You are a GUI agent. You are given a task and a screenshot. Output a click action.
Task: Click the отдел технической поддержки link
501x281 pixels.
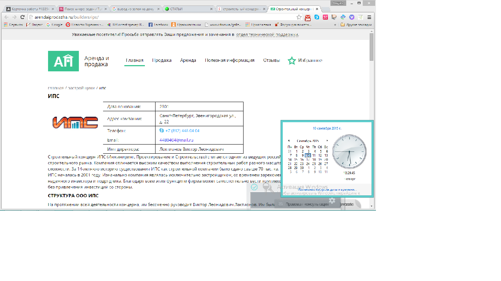(x=267, y=34)
